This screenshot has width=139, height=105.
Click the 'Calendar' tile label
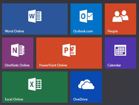coord(114,65)
